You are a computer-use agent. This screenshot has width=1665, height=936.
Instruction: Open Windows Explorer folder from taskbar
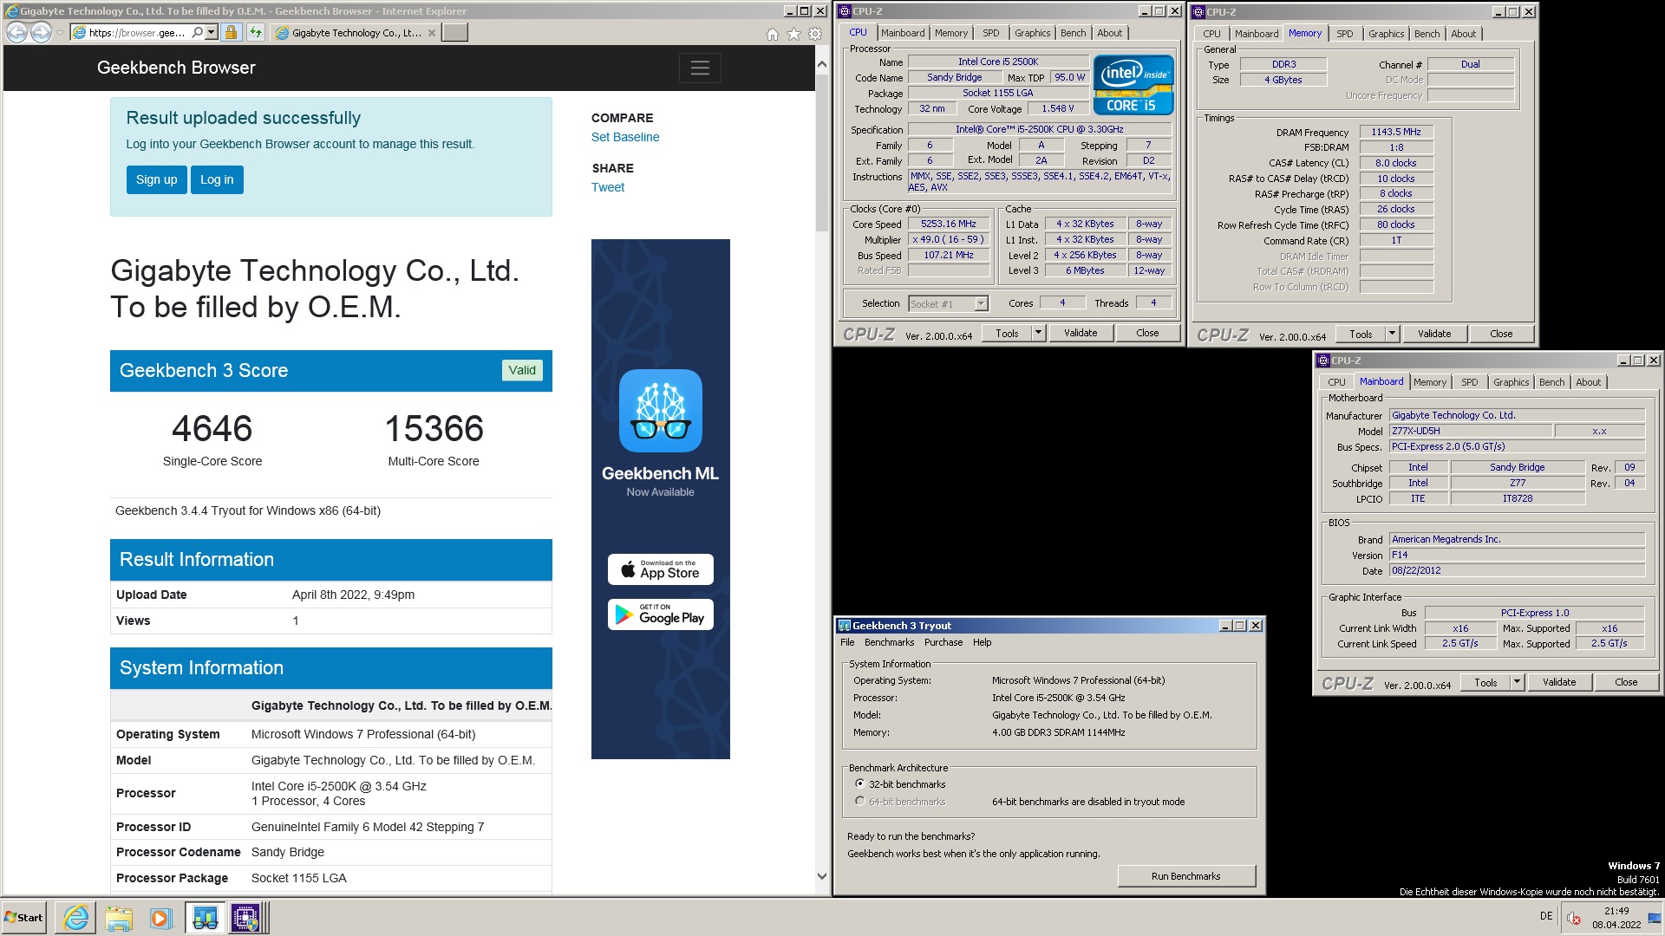(x=119, y=918)
